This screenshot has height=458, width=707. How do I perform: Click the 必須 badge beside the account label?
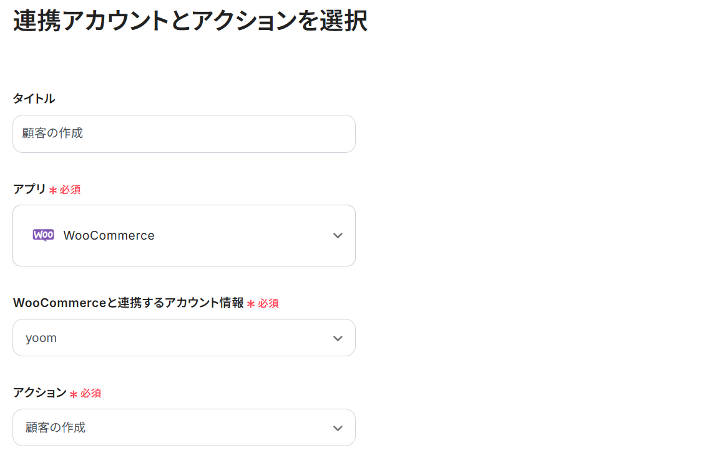[x=265, y=303]
